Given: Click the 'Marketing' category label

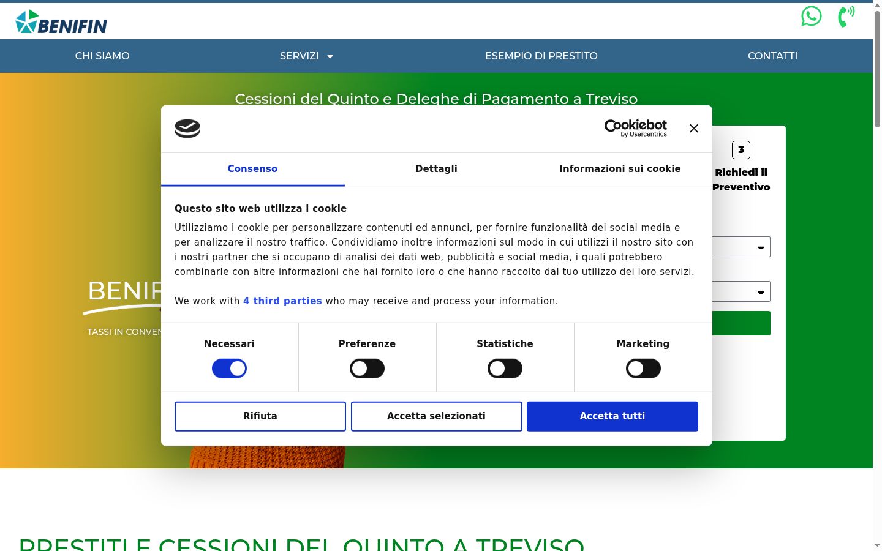Looking at the screenshot, I should [x=643, y=344].
